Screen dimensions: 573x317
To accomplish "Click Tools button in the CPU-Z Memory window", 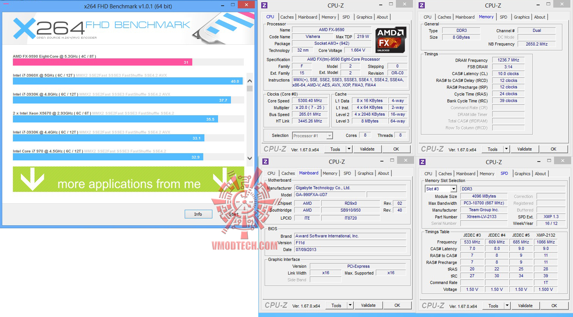I will [x=493, y=149].
